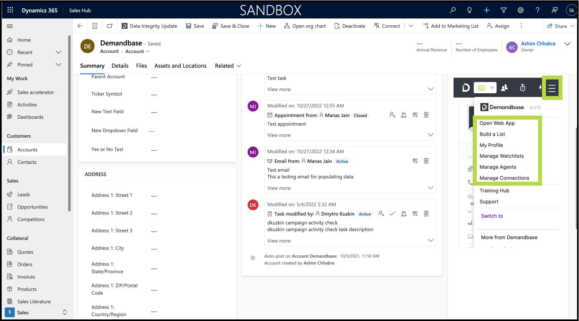Click the Demandbase D logo icon

click(466, 88)
